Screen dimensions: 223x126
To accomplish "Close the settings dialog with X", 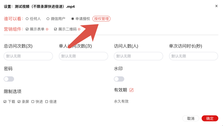I will coord(216,6).
